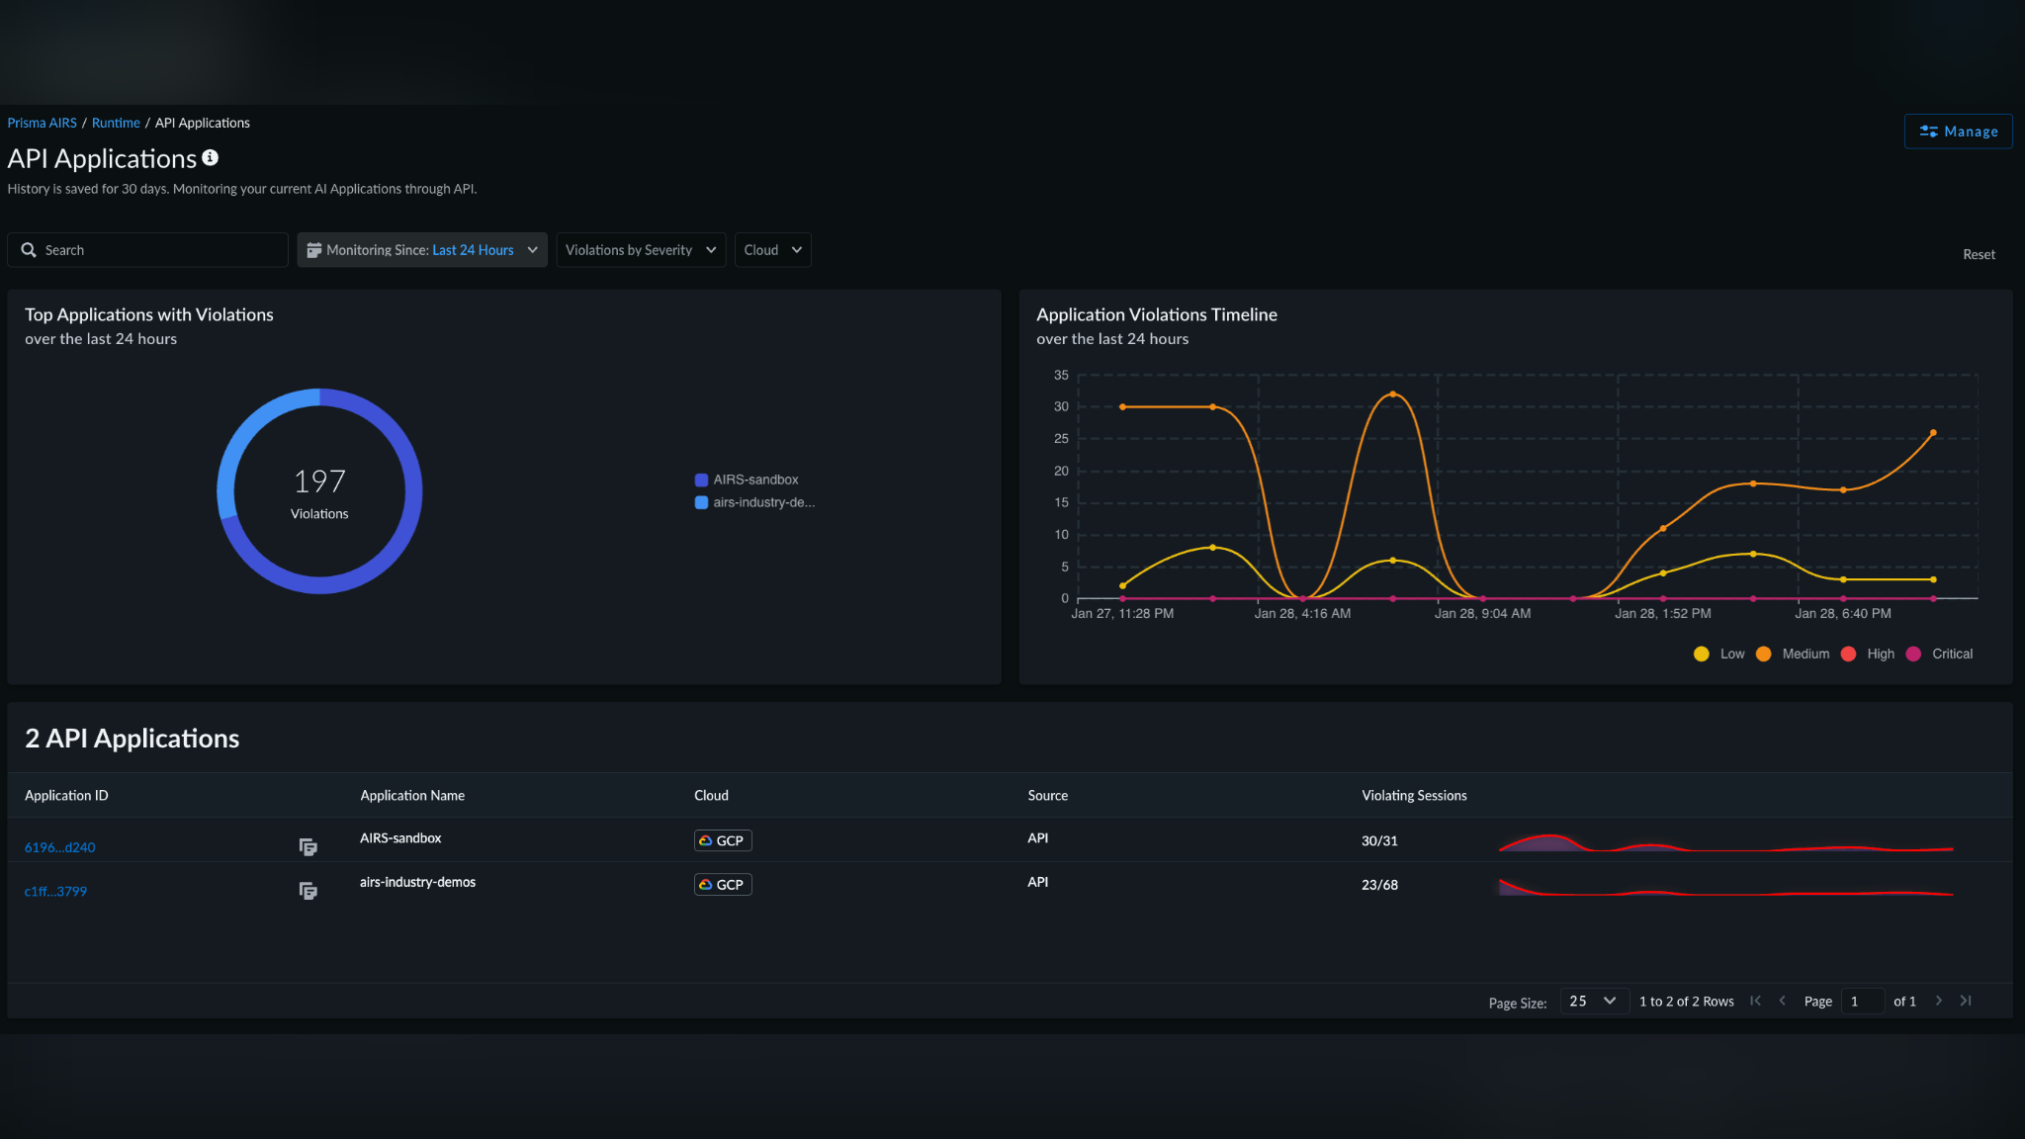Viewport: 2025px width, 1139px height.
Task: Click the info icon beside API Applications title
Action: point(210,157)
